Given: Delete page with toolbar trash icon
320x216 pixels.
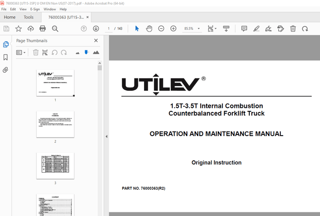Looking at the screenshot, I should click(293, 29).
